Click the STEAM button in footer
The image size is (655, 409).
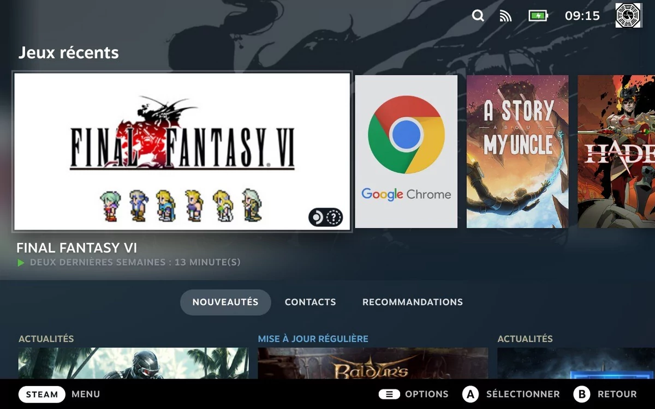tap(42, 394)
